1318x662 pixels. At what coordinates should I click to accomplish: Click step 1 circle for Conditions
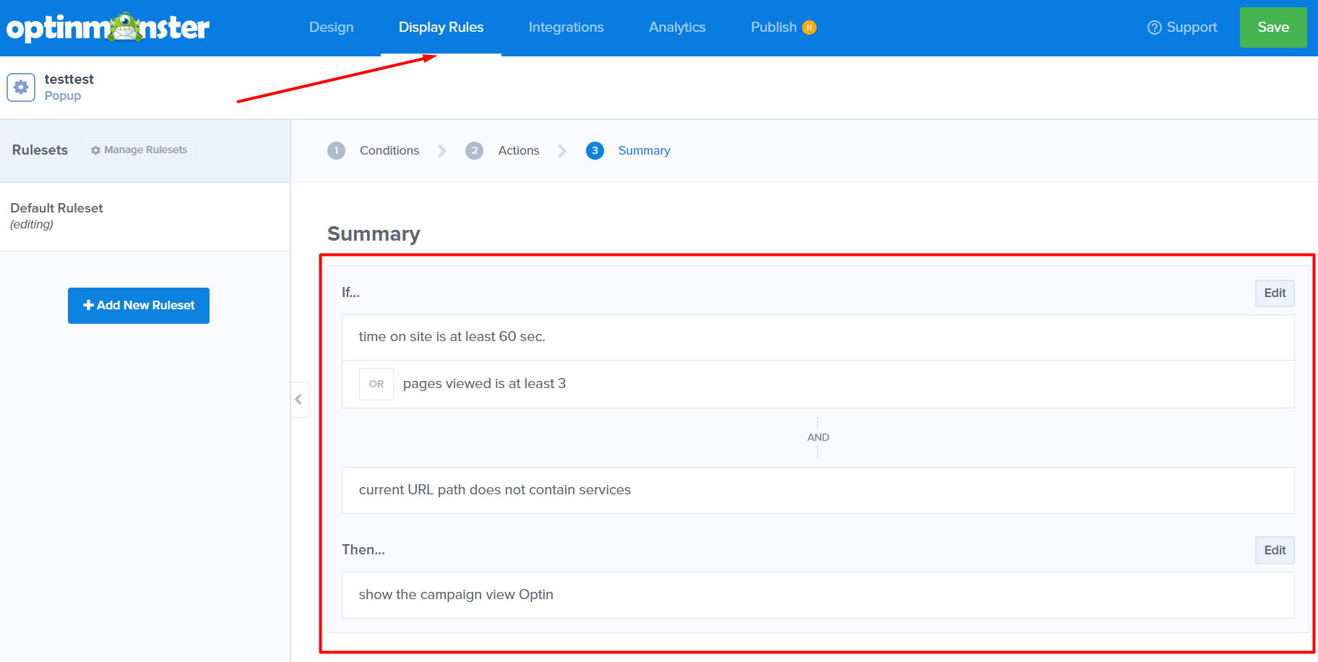pyautogui.click(x=336, y=150)
